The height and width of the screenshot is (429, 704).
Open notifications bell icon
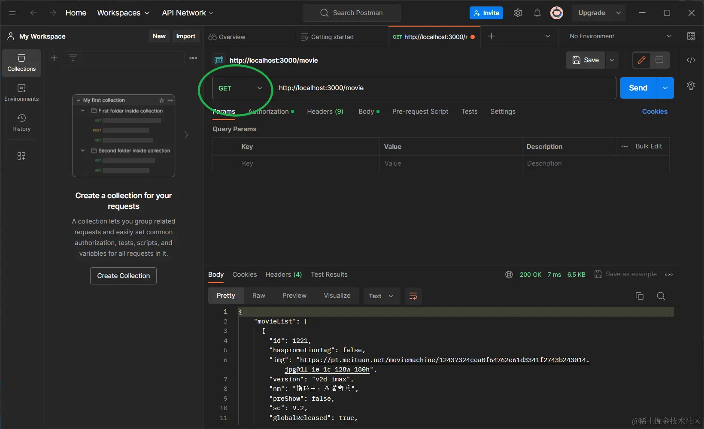click(x=537, y=13)
